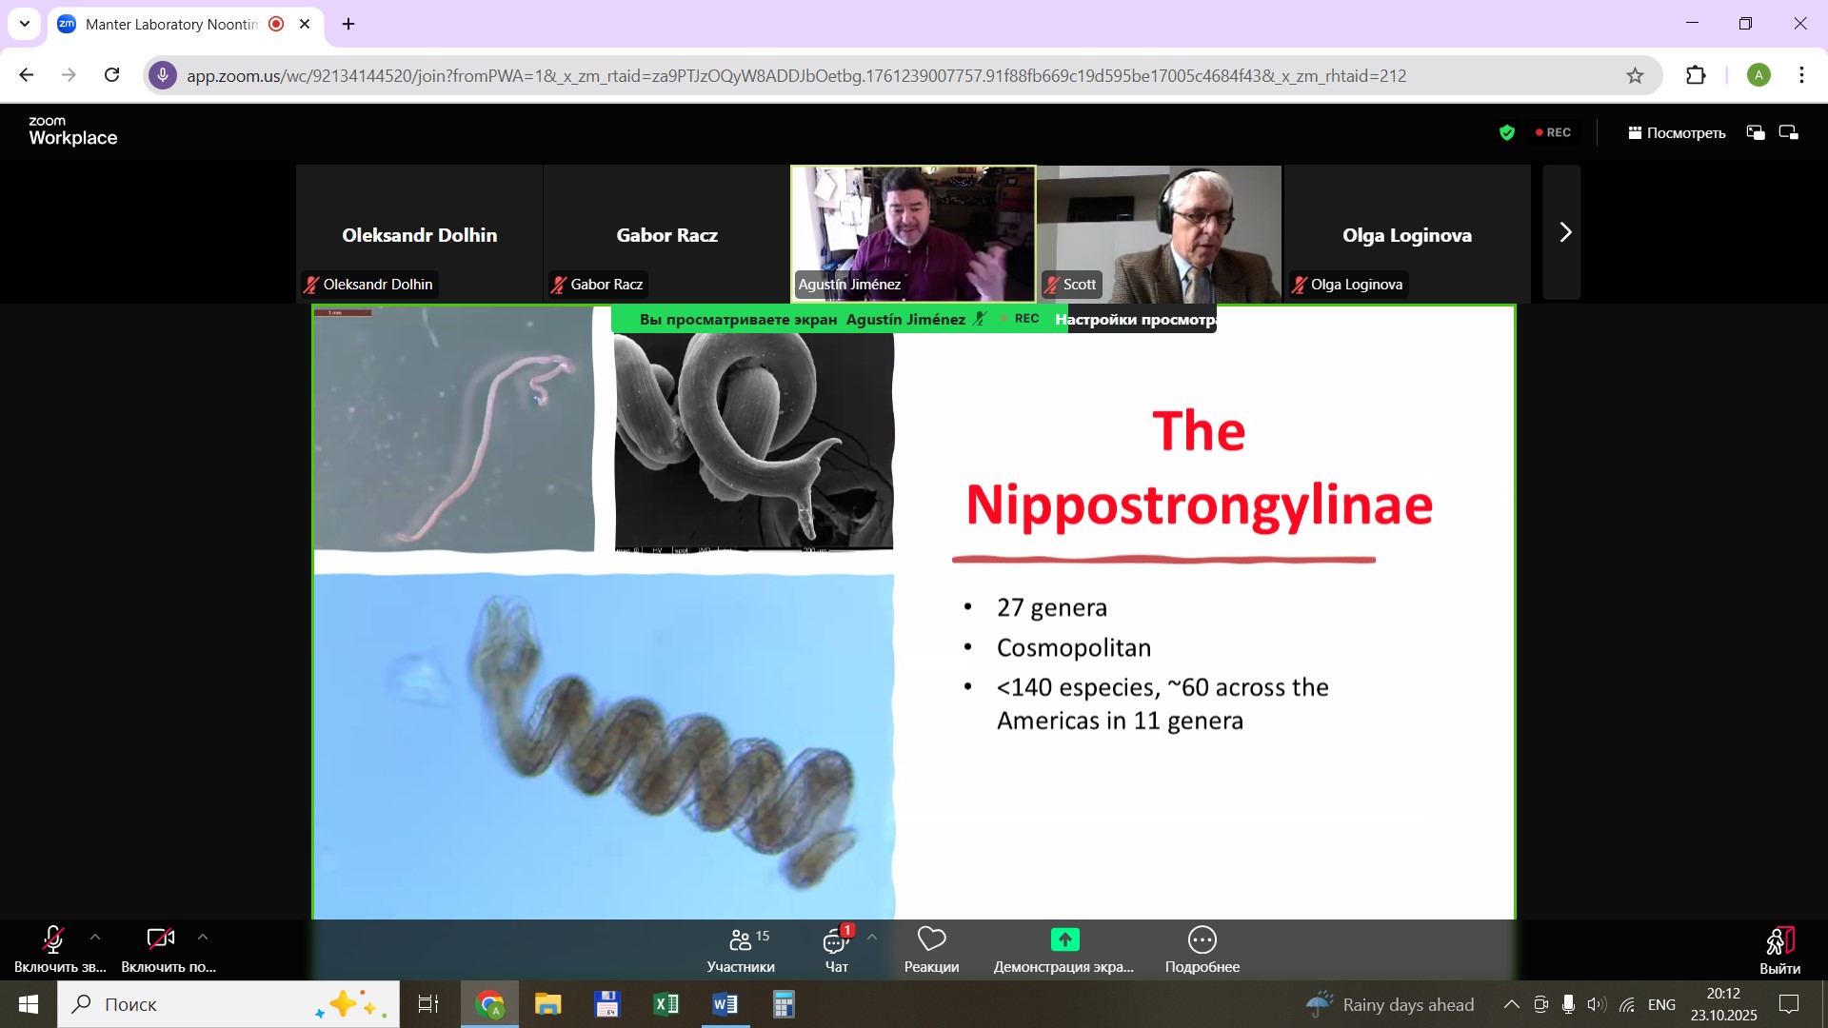Open the View layout menu
1828x1028 pixels.
(x=1677, y=133)
